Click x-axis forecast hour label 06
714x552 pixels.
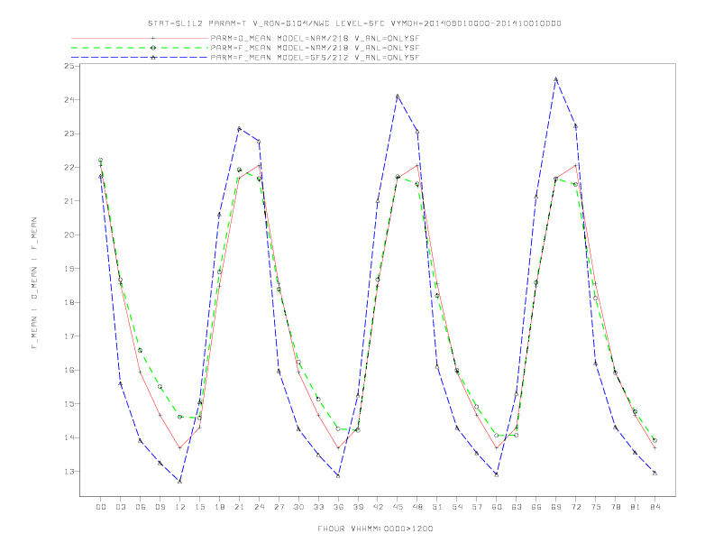coord(141,507)
